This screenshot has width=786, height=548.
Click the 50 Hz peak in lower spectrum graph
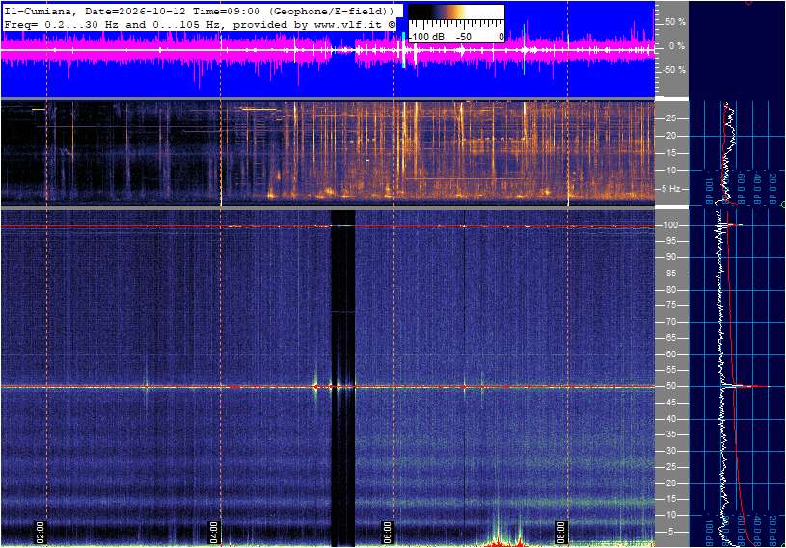pos(746,386)
